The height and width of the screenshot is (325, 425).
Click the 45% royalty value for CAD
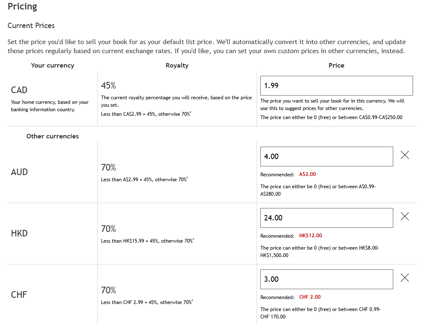pos(109,86)
